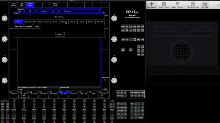Click encoder wheel A
The image size is (220, 123).
(4, 18)
